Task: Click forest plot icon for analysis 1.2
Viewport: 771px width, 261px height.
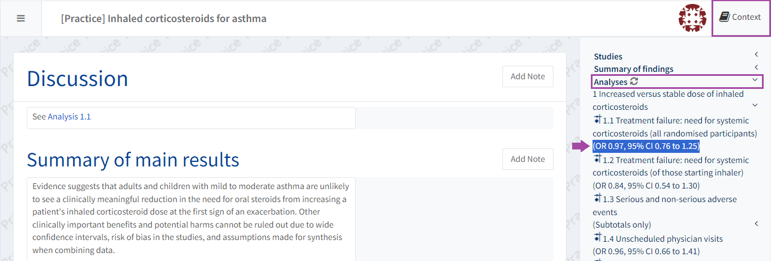Action: (x=597, y=160)
